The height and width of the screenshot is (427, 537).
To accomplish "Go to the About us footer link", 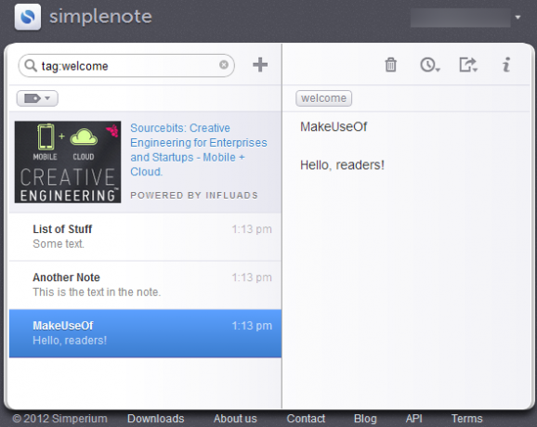I will coord(235,418).
